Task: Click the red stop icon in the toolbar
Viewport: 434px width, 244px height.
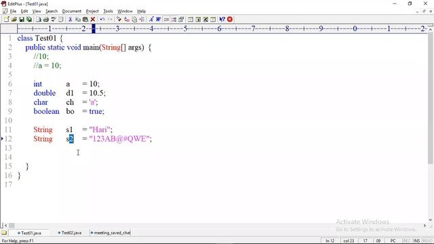Action: point(230,20)
